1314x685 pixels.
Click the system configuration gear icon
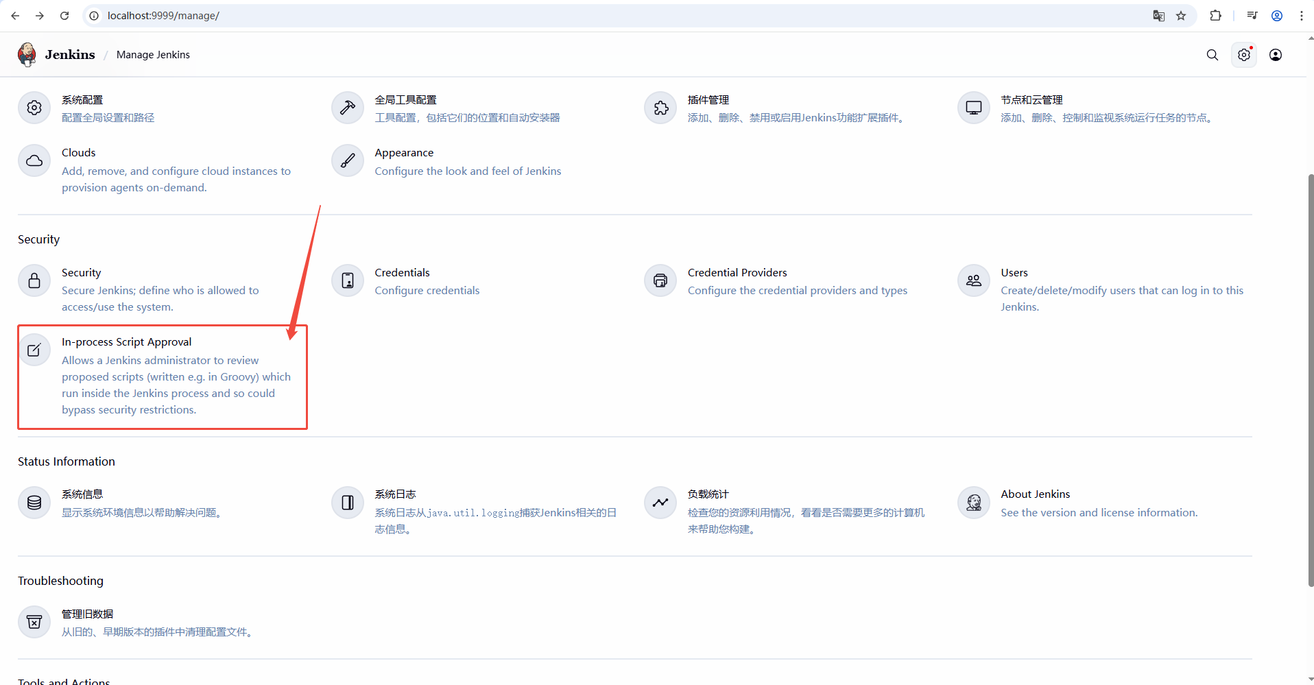point(34,108)
